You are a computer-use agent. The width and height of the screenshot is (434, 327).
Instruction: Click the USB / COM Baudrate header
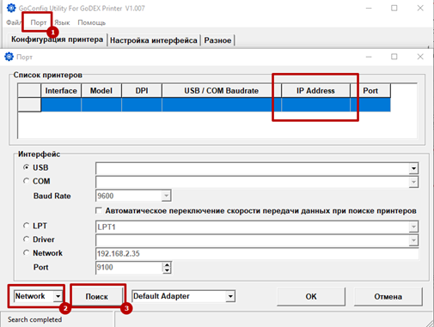(x=222, y=91)
